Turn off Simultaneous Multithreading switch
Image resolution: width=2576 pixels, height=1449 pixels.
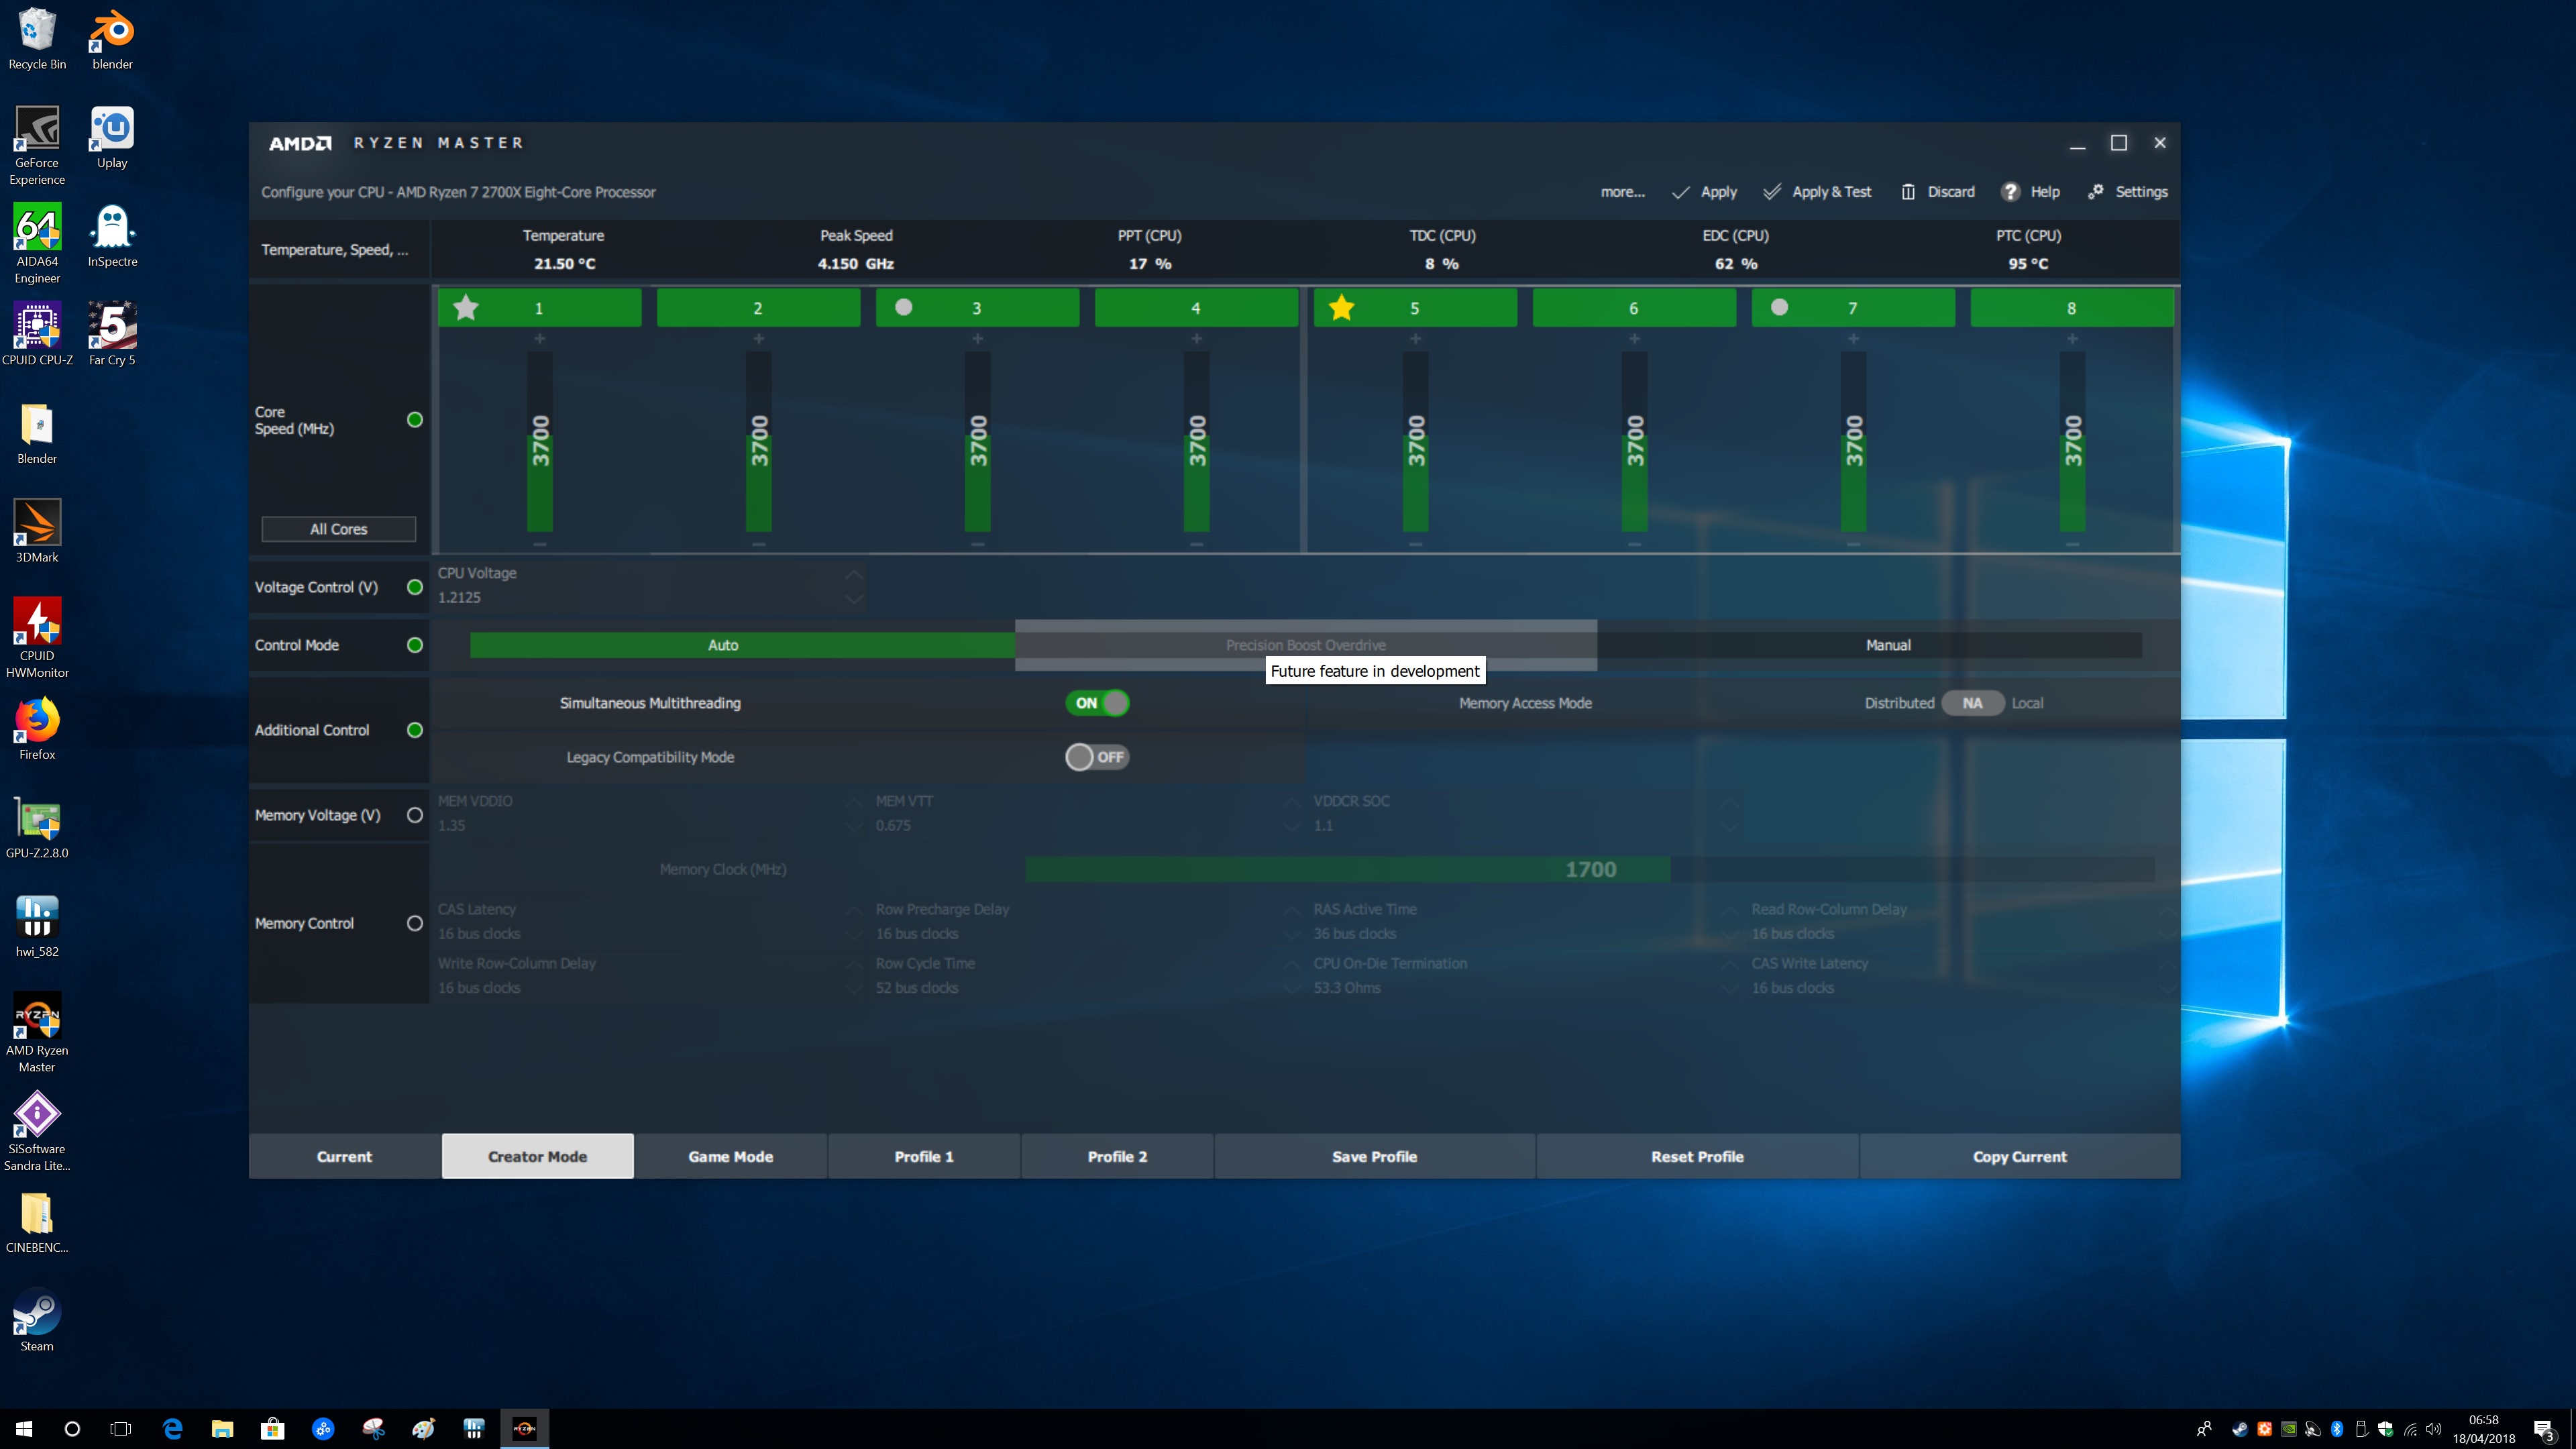1097,703
